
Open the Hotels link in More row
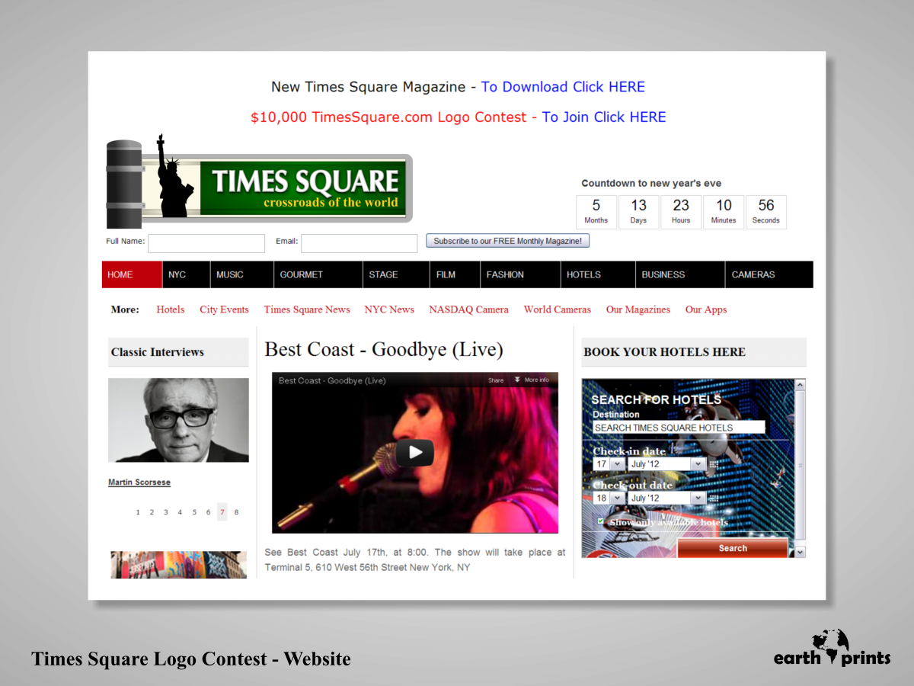(x=171, y=309)
